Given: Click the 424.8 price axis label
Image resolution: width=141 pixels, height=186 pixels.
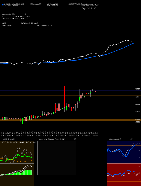Looking at the screenshot, I should tap(137, 97).
